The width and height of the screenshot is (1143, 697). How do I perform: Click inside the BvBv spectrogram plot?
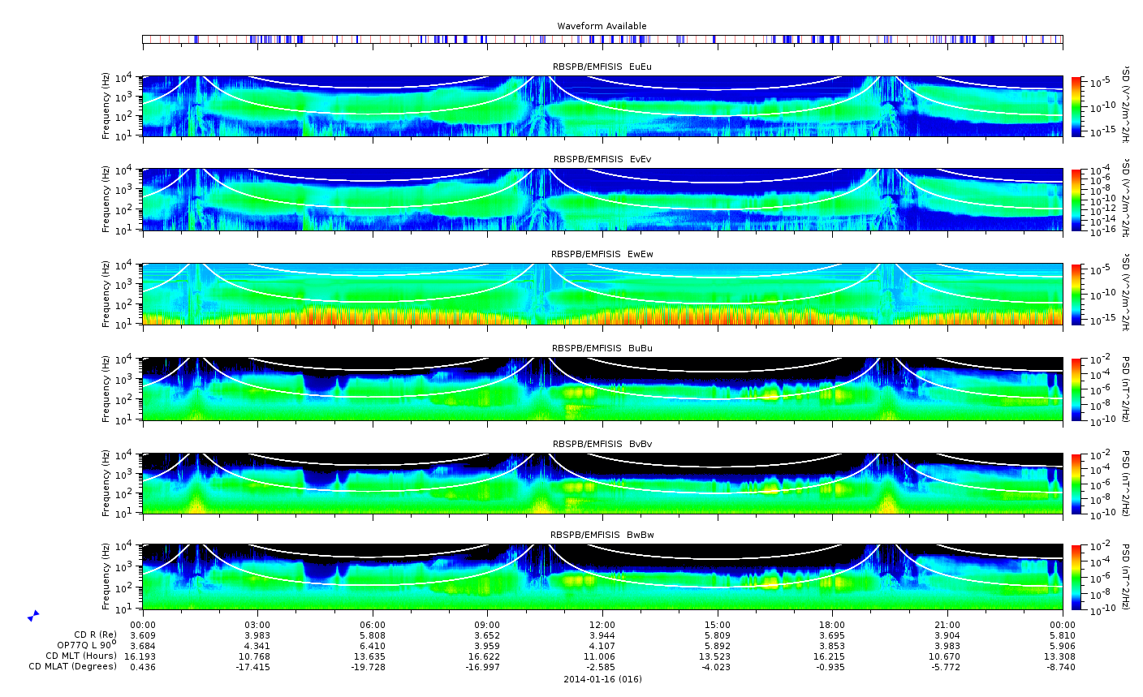click(x=602, y=484)
